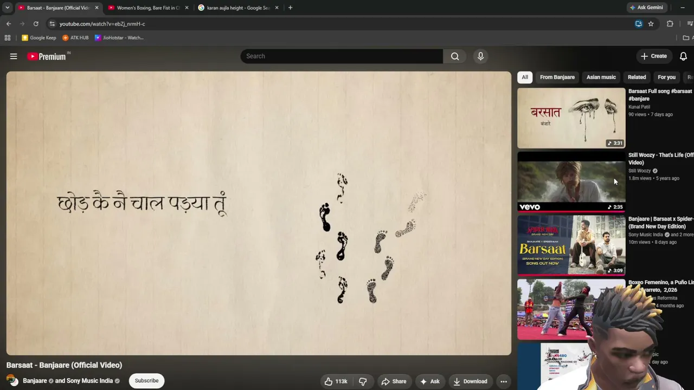The image size is (694, 390).
Task: Open the YouTube guide hamburger menu
Action: click(14, 56)
